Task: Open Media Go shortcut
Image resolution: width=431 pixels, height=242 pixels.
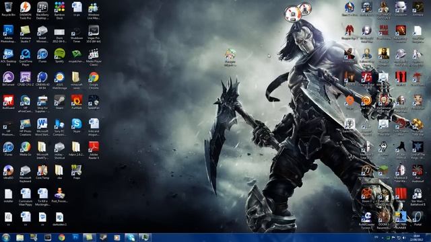Action: click(x=26, y=149)
